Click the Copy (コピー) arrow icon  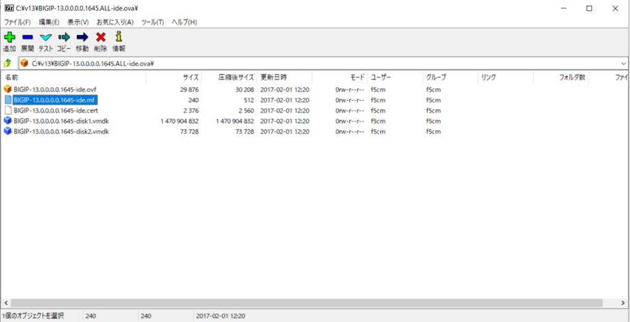(63, 37)
